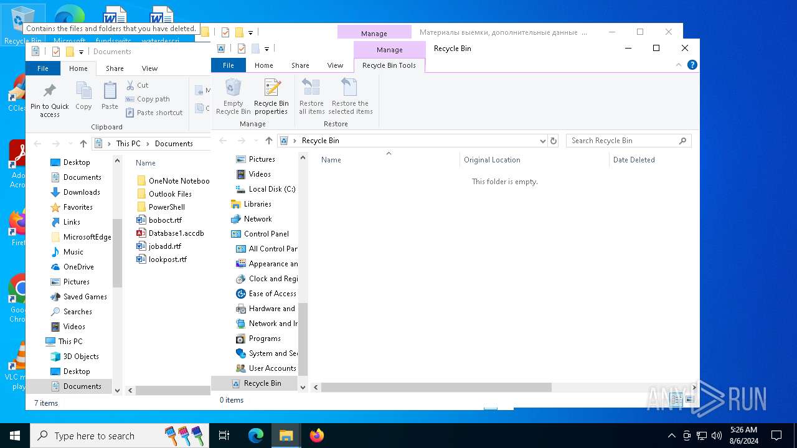
Task: Click the search magnifier in Search Recycle Bin
Action: [x=682, y=141]
